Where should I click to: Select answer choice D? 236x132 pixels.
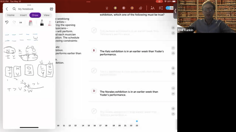tap(94, 91)
